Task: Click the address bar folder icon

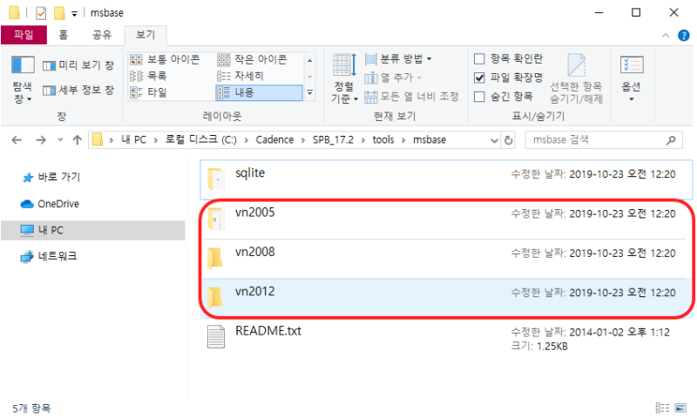Action: click(98, 140)
